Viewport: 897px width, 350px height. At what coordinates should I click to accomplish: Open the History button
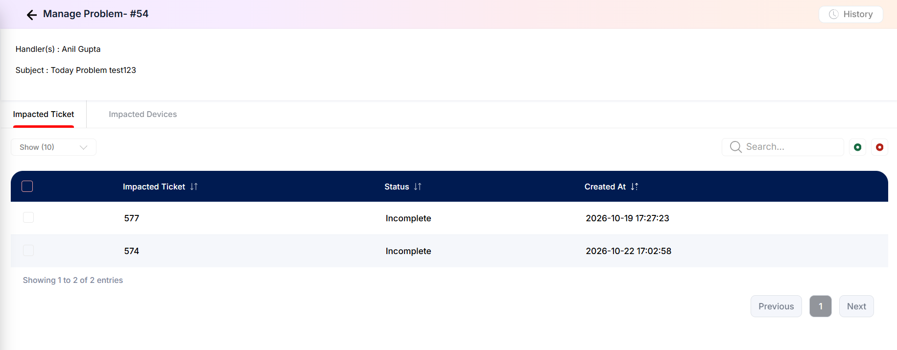coord(850,14)
